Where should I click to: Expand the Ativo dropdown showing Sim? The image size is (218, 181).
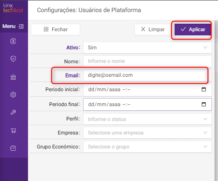[148, 47]
